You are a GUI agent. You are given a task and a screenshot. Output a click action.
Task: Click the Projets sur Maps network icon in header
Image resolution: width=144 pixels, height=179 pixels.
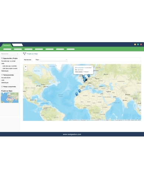[24, 54]
